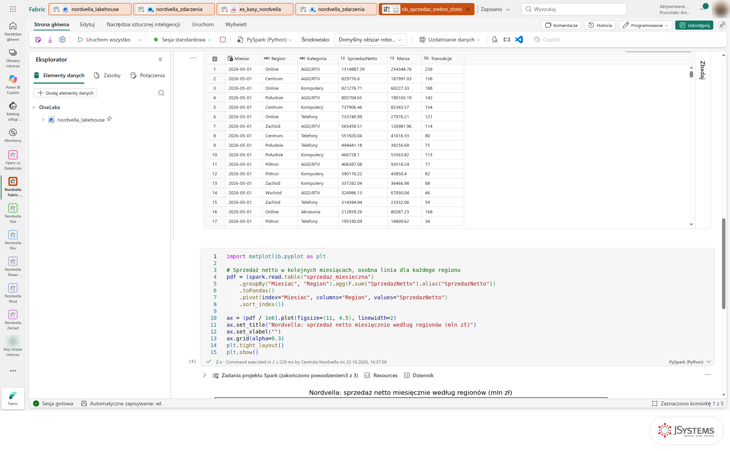Click the Fabric icon at sidebar bottom

(x=13, y=398)
